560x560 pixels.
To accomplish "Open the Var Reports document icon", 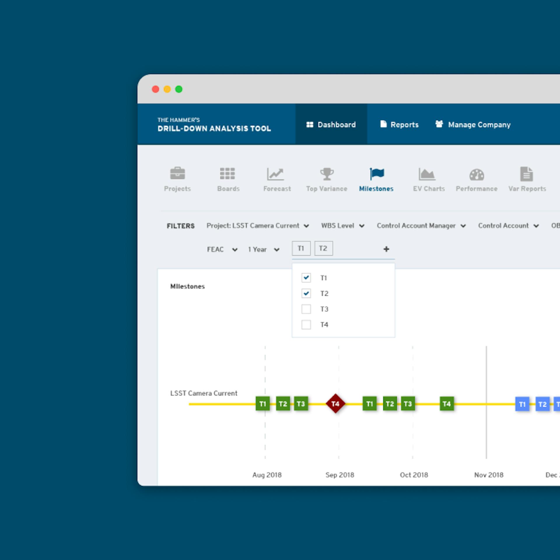I will point(526,174).
